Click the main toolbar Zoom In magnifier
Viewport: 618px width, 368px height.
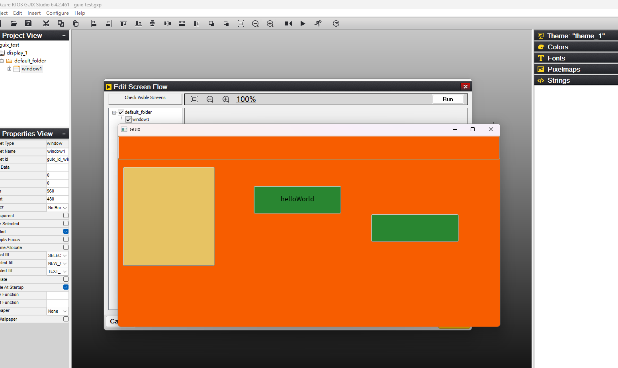pyautogui.click(x=270, y=23)
